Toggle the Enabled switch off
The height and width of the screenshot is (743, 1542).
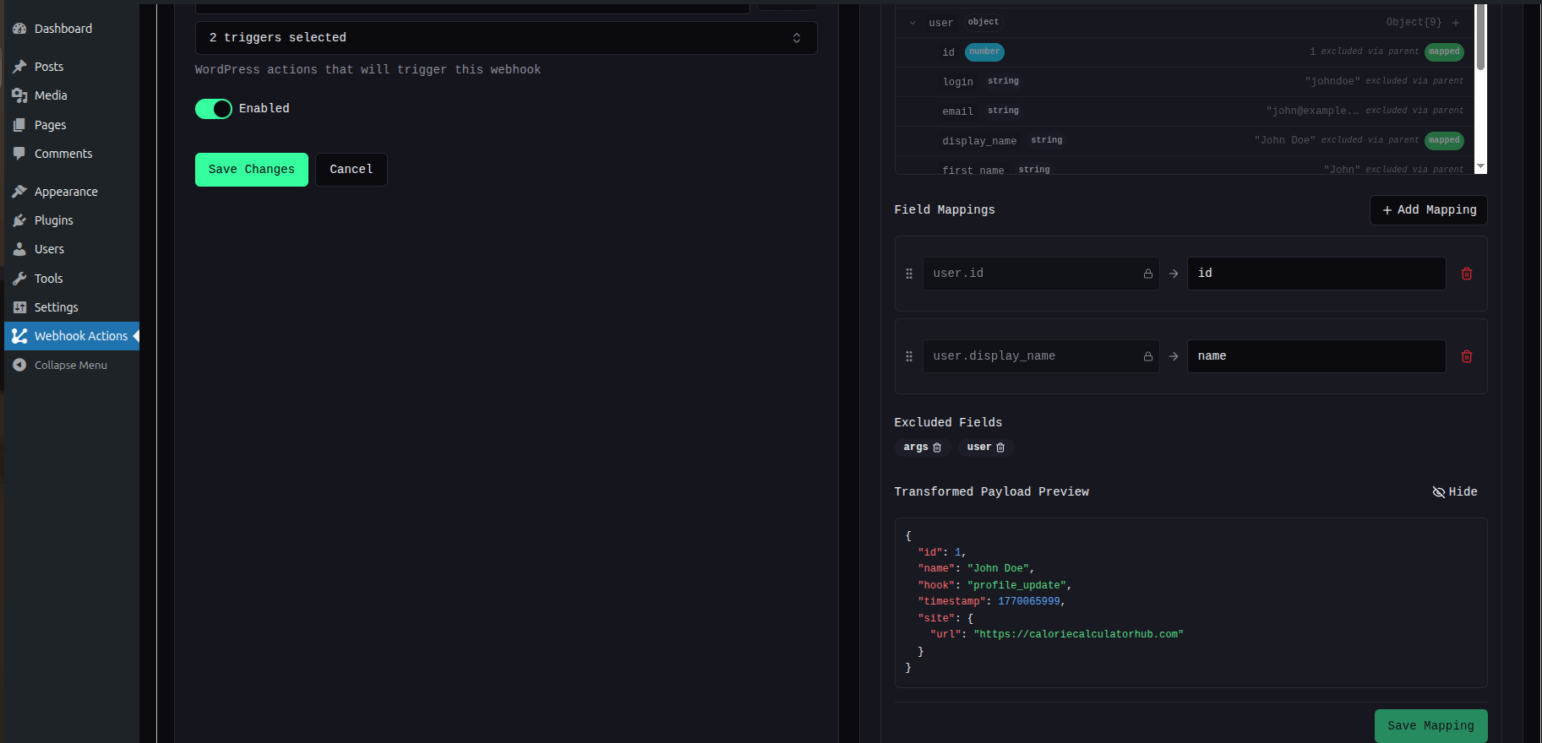point(214,109)
